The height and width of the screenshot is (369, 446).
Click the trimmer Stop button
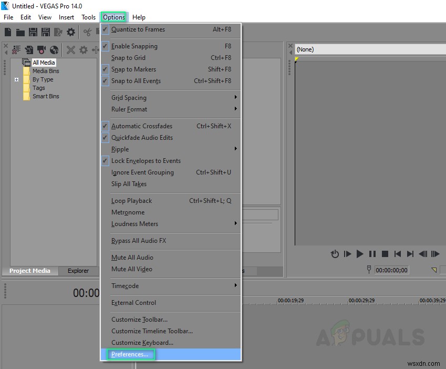[x=385, y=254]
